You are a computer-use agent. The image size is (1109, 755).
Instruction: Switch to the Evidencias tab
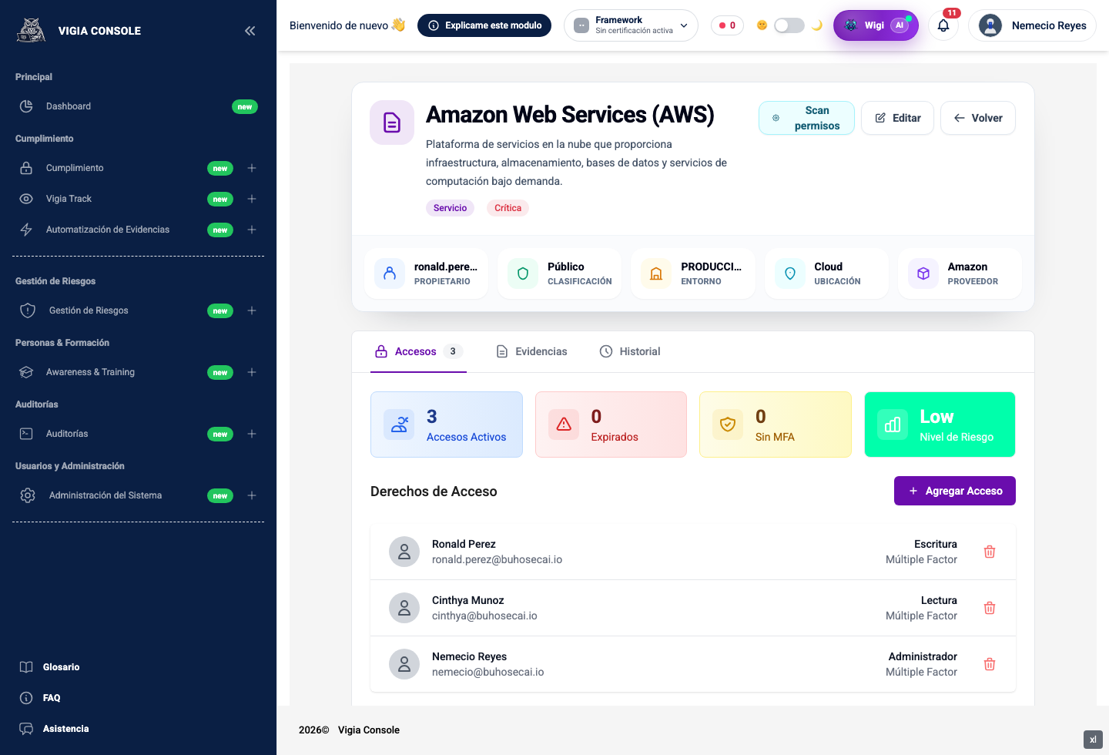pyautogui.click(x=531, y=351)
